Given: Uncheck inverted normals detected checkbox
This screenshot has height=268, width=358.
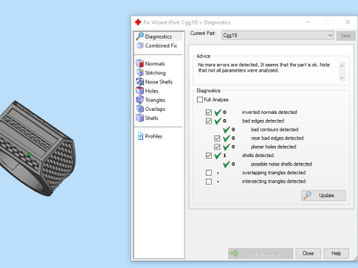Looking at the screenshot, I should [209, 112].
